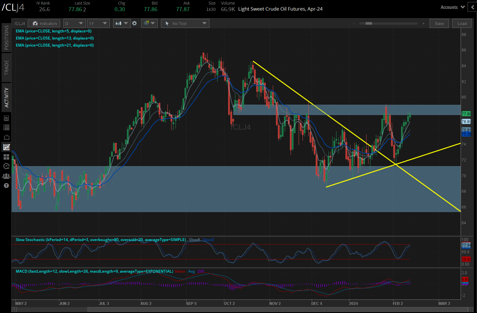This screenshot has height=313, width=477.
Task: Click the 77.94 stochastic value axis label
Action: click(x=466, y=245)
